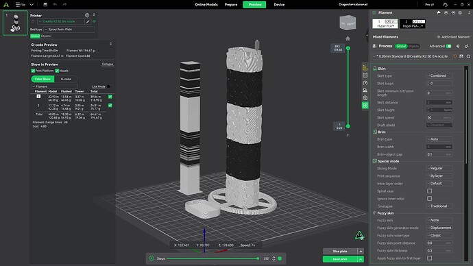Screen dimensions: 473x266
Task: Click the compare presets icon near Advanced
Action: point(466,46)
